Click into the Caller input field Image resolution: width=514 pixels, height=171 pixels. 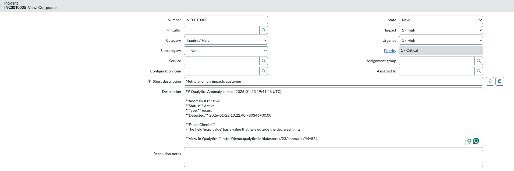click(222, 30)
